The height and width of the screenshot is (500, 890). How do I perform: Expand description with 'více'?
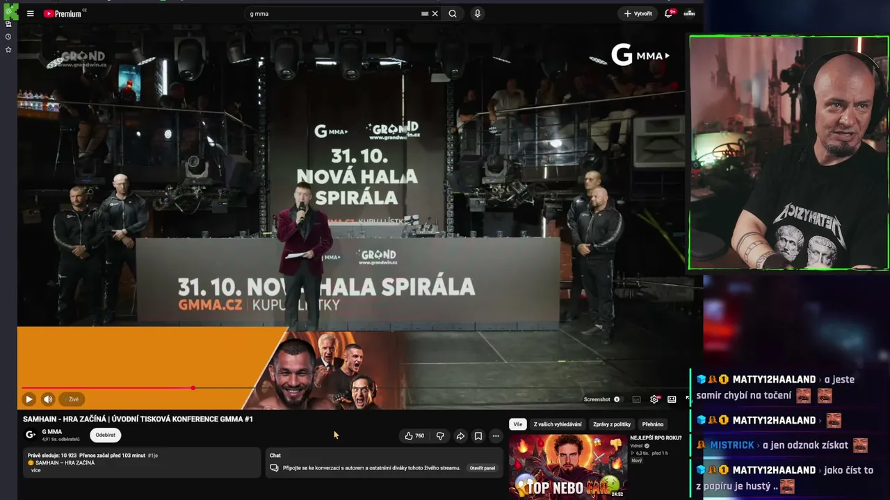[x=35, y=470]
